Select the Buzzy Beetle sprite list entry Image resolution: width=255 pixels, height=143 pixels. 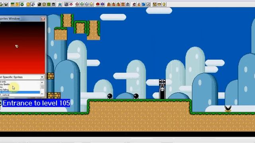click(x=5, y=84)
